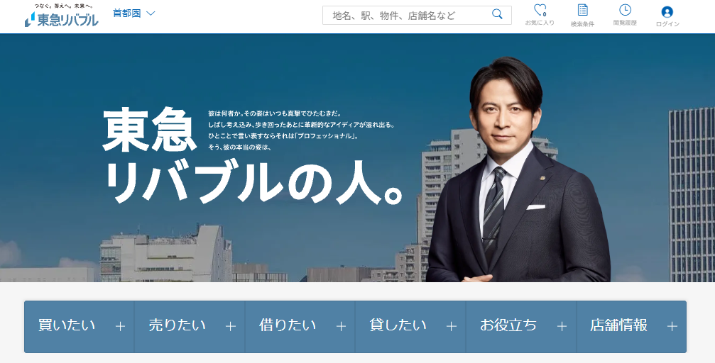
Task: Expand the 借りたい menu
Action: (300, 327)
